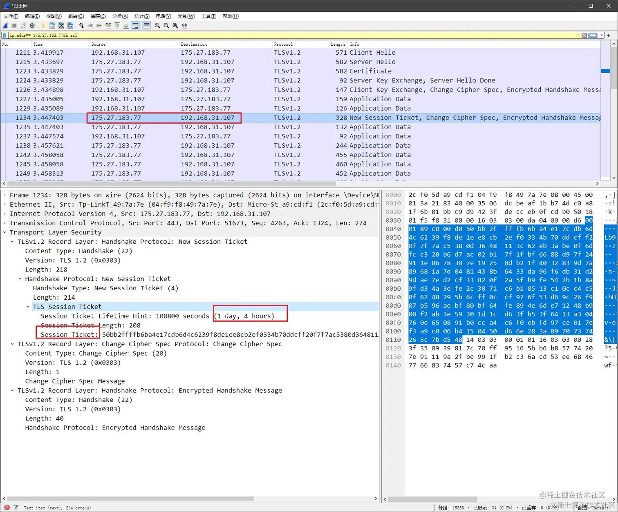
Task: Stop the running capture
Action: (x=14, y=26)
